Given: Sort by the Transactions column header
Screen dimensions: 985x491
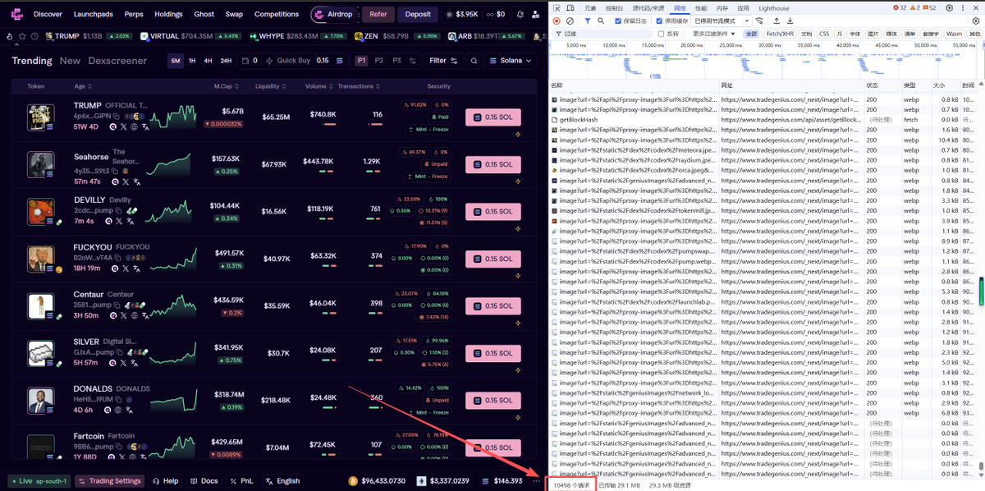Looking at the screenshot, I should pyautogui.click(x=358, y=86).
